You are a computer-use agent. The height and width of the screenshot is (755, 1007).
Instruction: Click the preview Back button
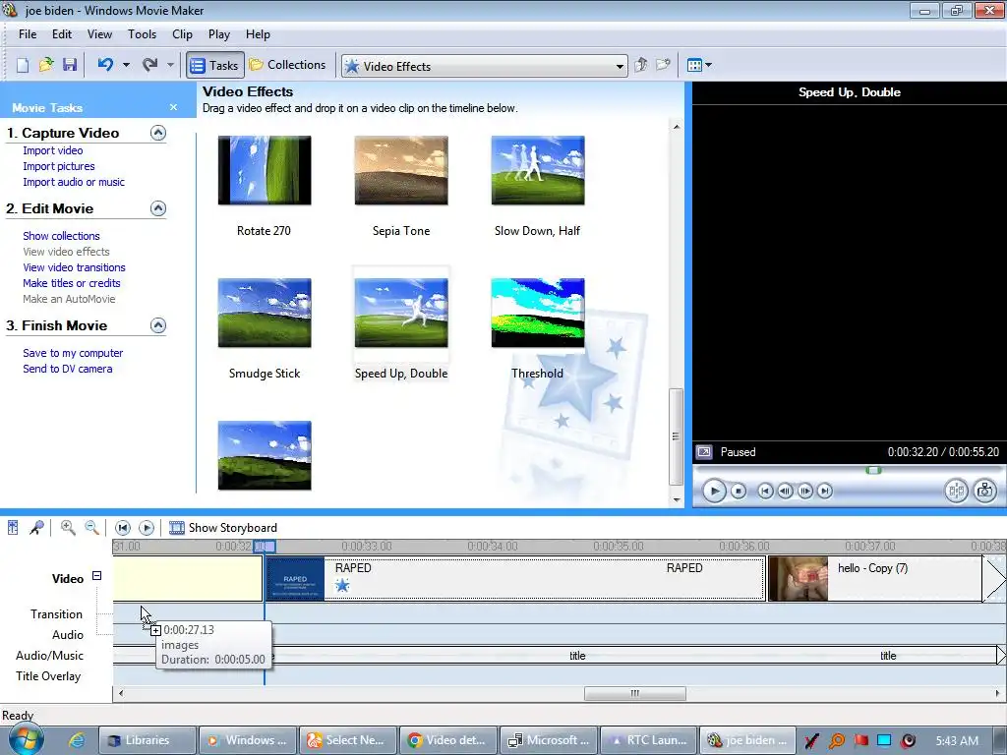765,492
